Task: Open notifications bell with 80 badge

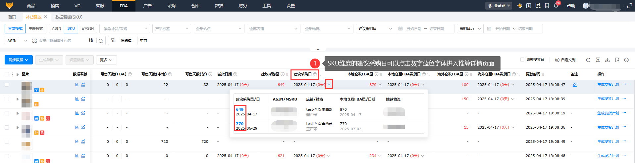Action: [556, 6]
